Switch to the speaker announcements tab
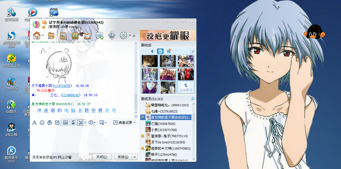Image resolution: width=341 pixels, height=169 pixels. click(x=152, y=51)
